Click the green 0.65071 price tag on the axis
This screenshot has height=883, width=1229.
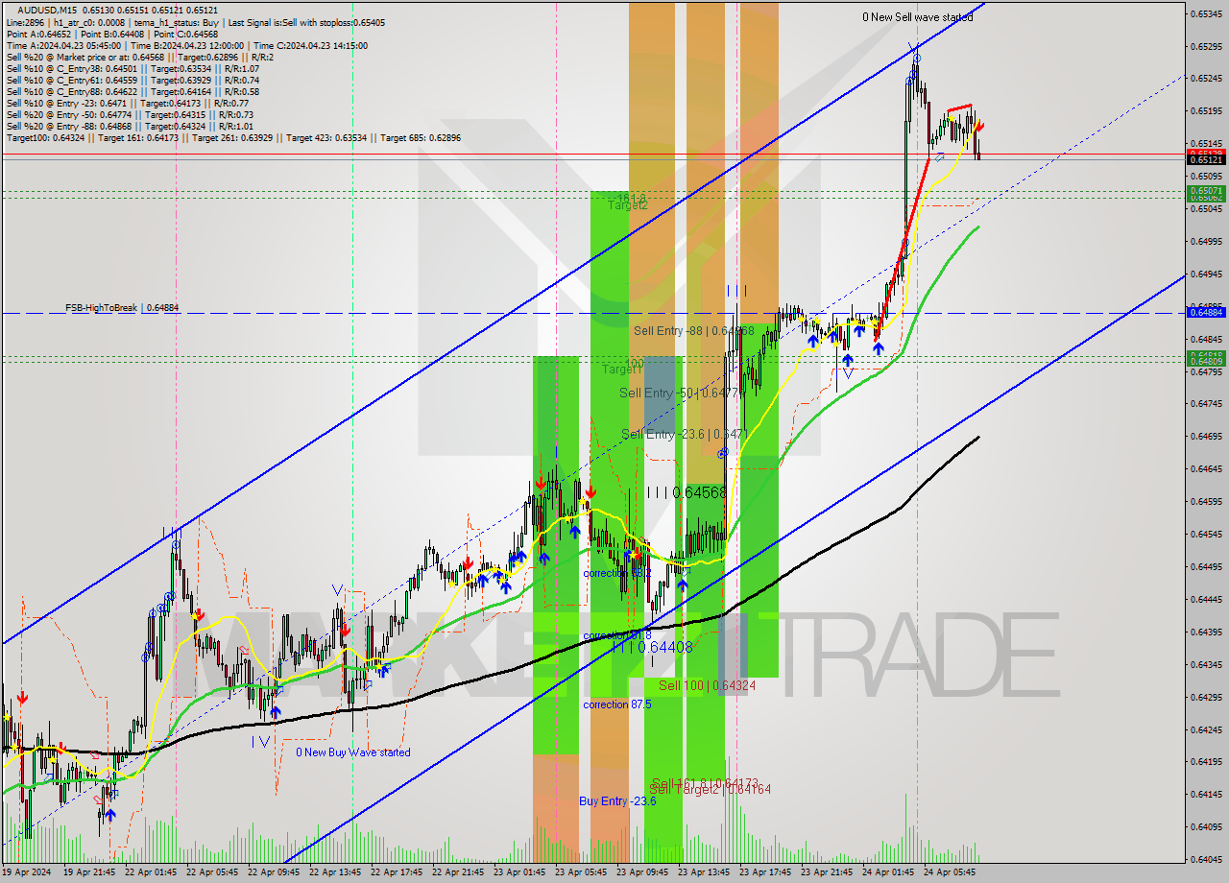[1206, 191]
